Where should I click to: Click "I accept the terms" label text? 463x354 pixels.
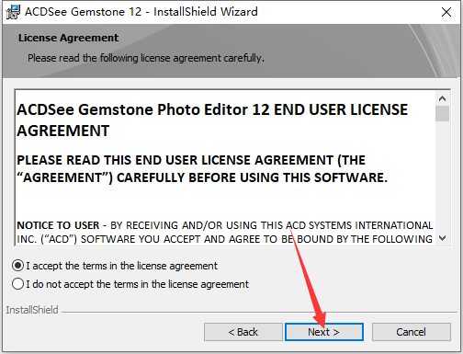click(x=121, y=266)
